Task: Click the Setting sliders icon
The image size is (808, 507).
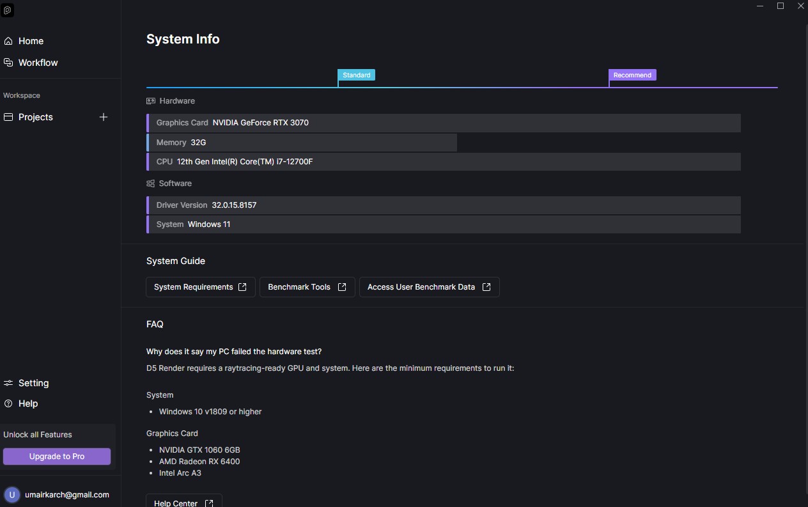Action: click(x=8, y=383)
